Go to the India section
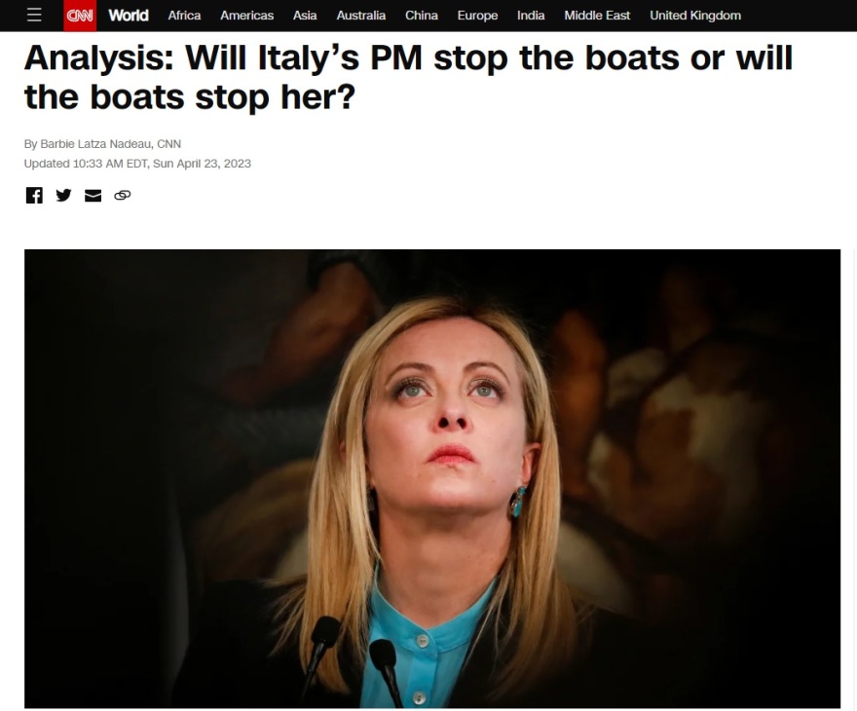The height and width of the screenshot is (711, 857). coord(531,16)
